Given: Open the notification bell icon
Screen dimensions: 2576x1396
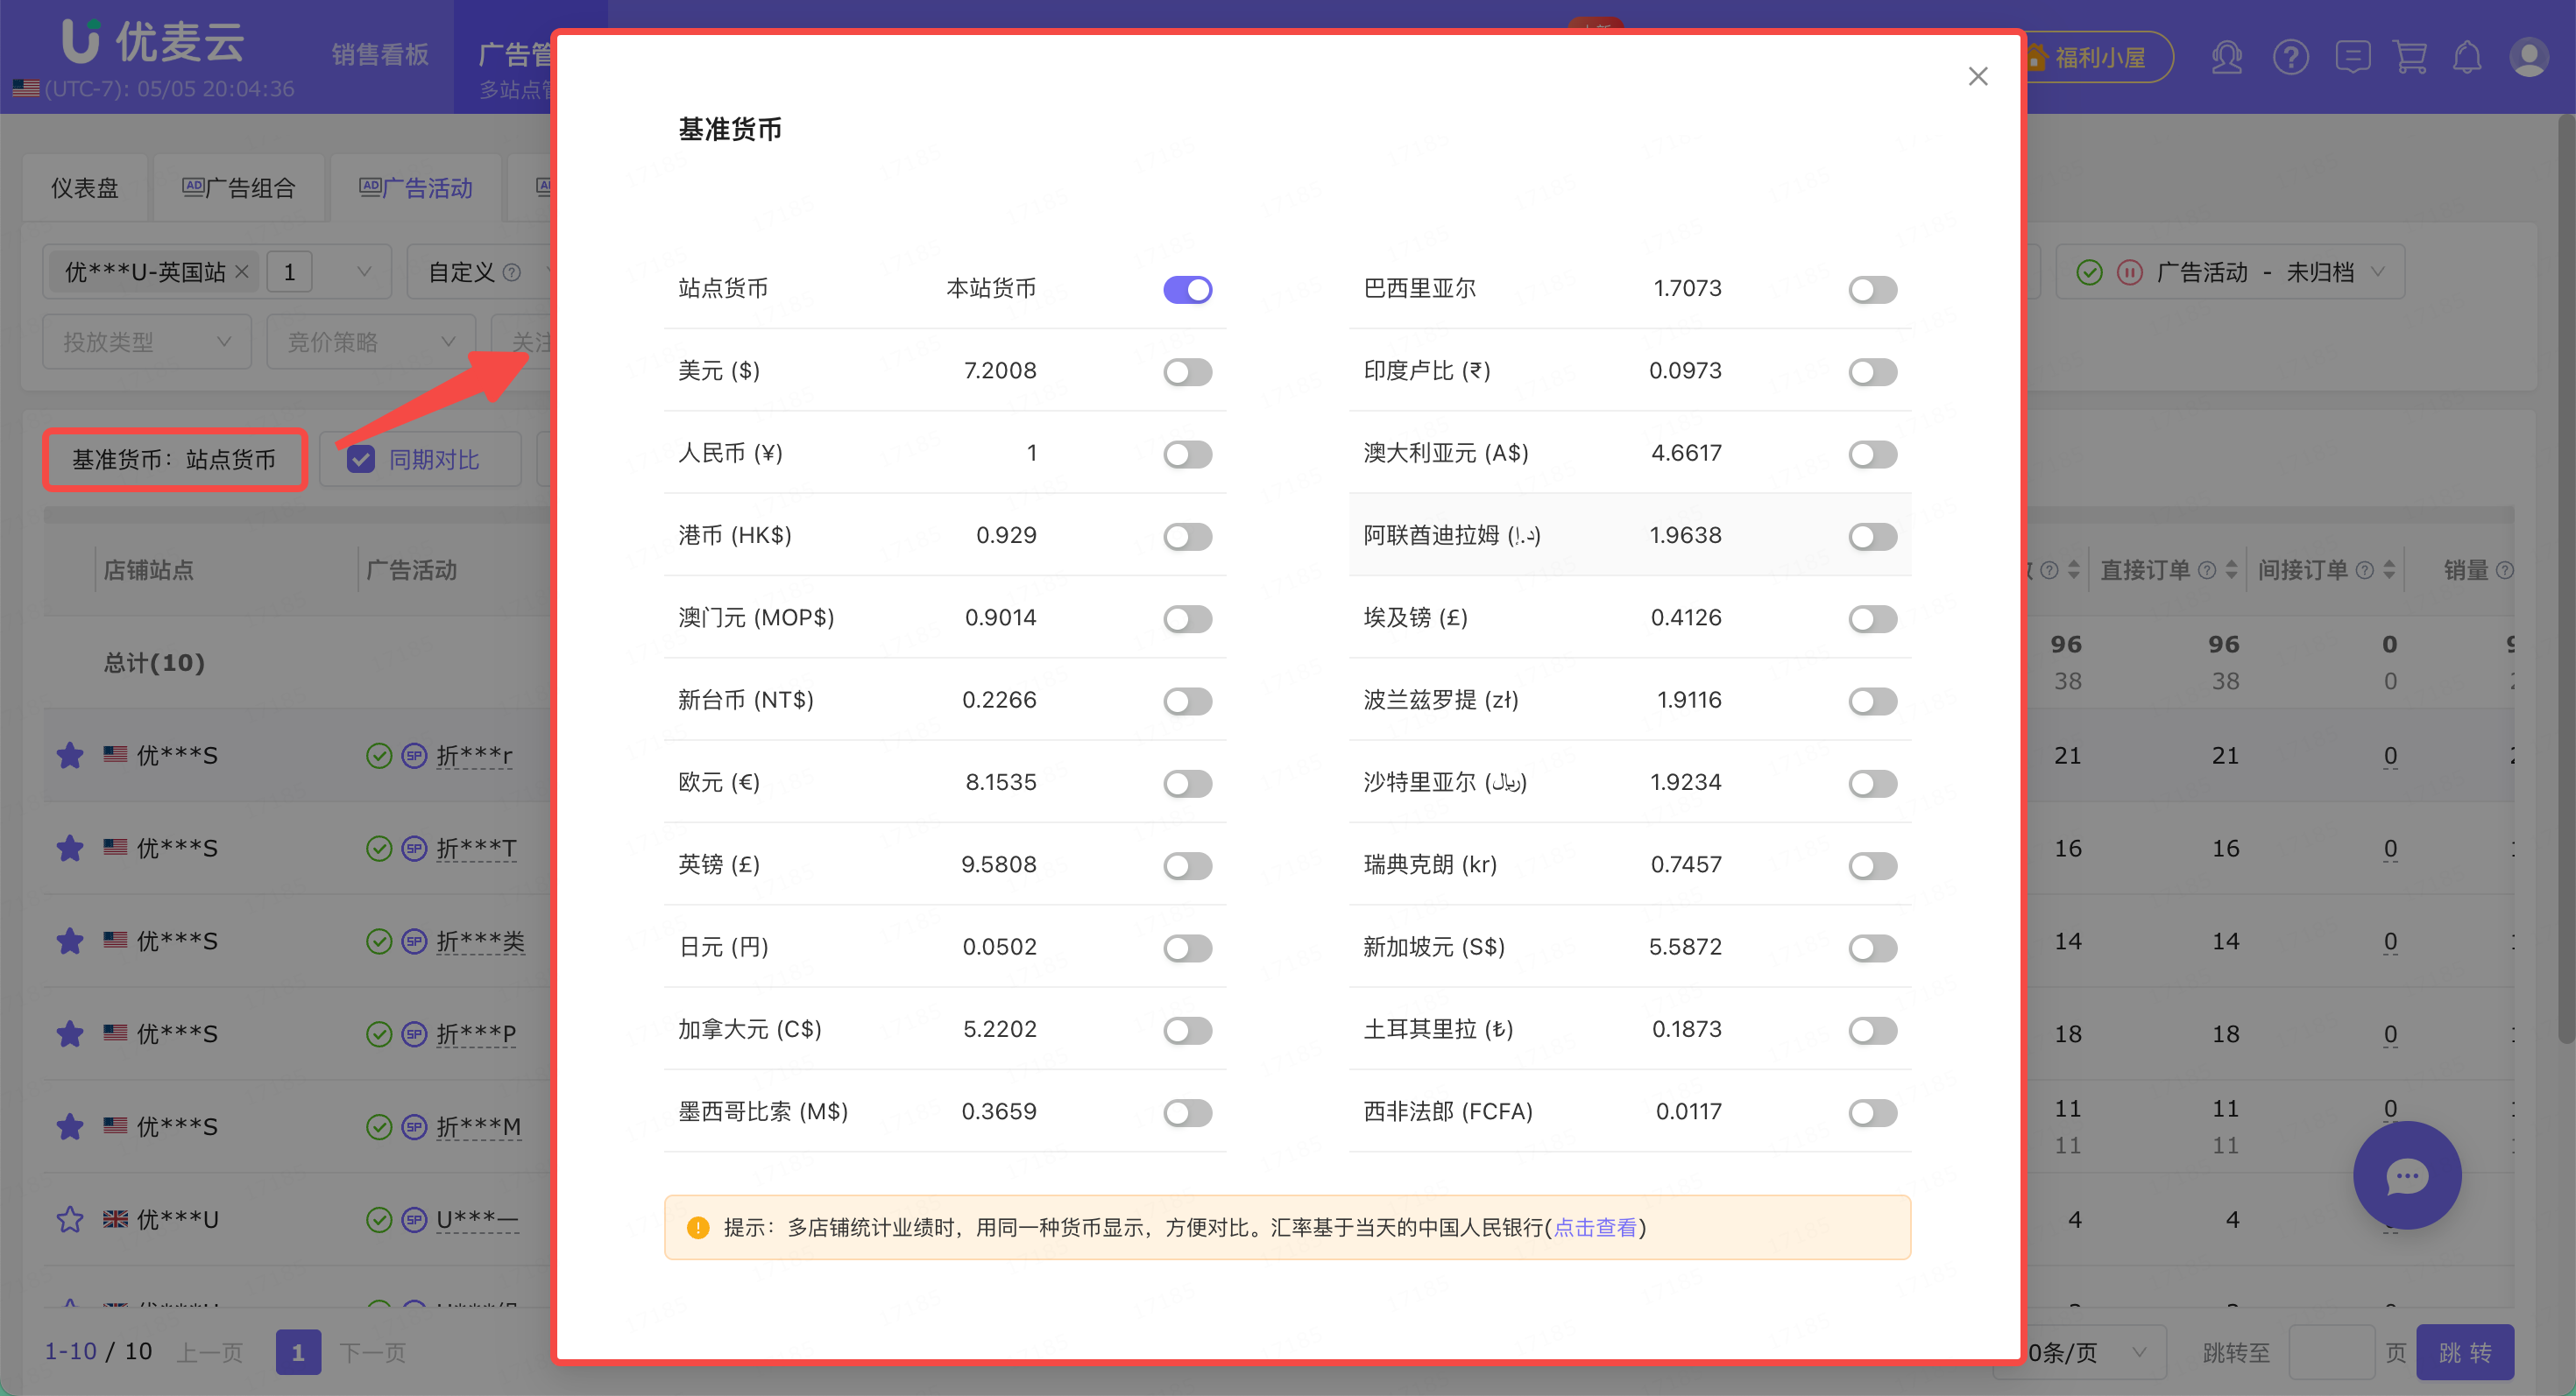Looking at the screenshot, I should [x=2467, y=57].
